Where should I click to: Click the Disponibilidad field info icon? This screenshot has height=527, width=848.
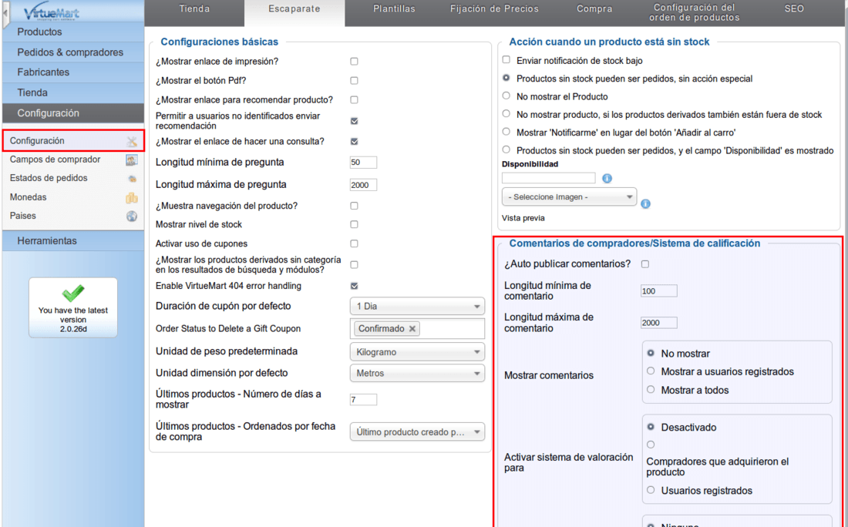607,179
